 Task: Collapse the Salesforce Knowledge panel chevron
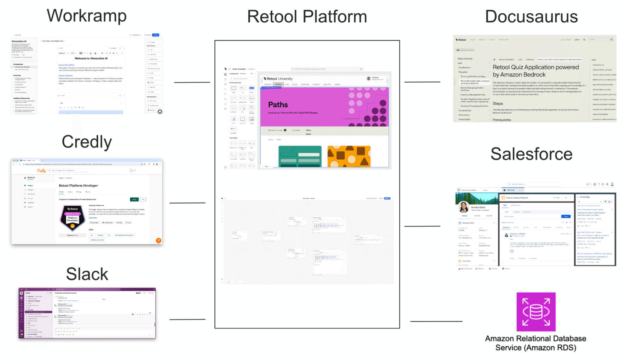pyautogui.click(x=578, y=197)
